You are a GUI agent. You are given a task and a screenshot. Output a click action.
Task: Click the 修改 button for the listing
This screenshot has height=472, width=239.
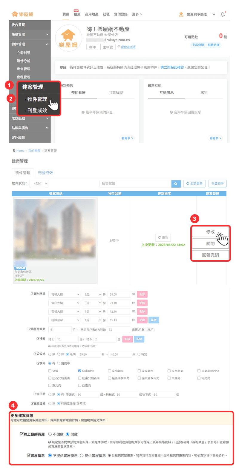point(210,232)
